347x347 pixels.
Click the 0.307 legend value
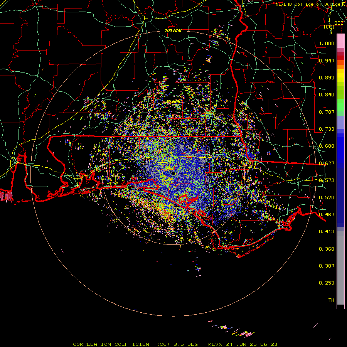[x=327, y=266]
